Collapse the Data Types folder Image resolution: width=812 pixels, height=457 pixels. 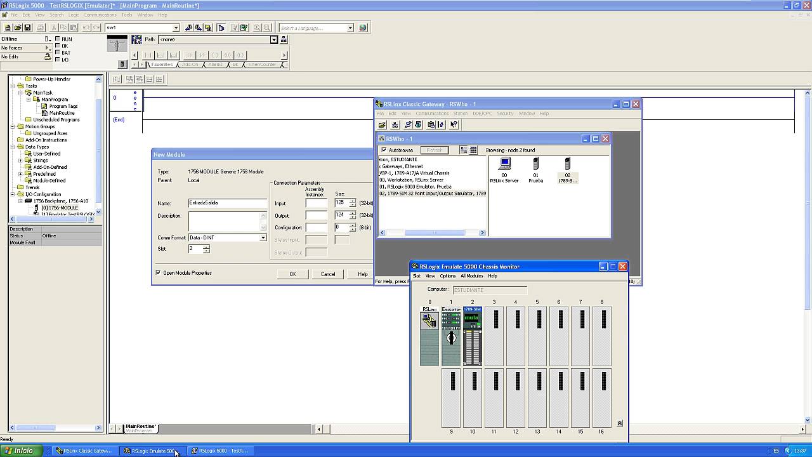click(13, 147)
